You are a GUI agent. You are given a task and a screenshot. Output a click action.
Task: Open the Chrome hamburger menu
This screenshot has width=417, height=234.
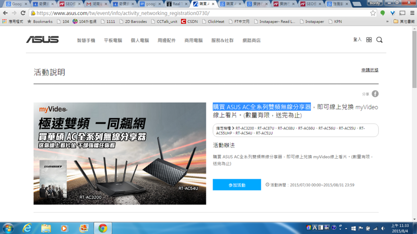(412, 13)
